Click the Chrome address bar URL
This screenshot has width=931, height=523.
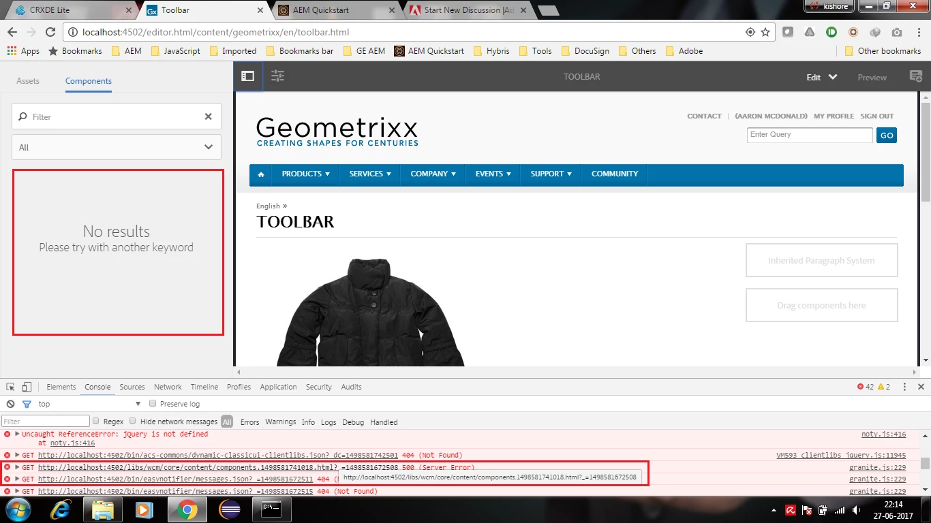click(x=215, y=32)
